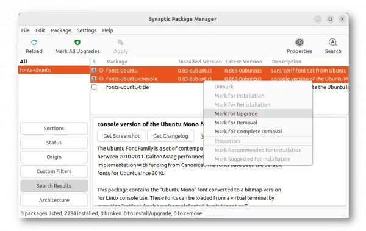
Task: Show the Origin filter list
Action: (x=54, y=157)
